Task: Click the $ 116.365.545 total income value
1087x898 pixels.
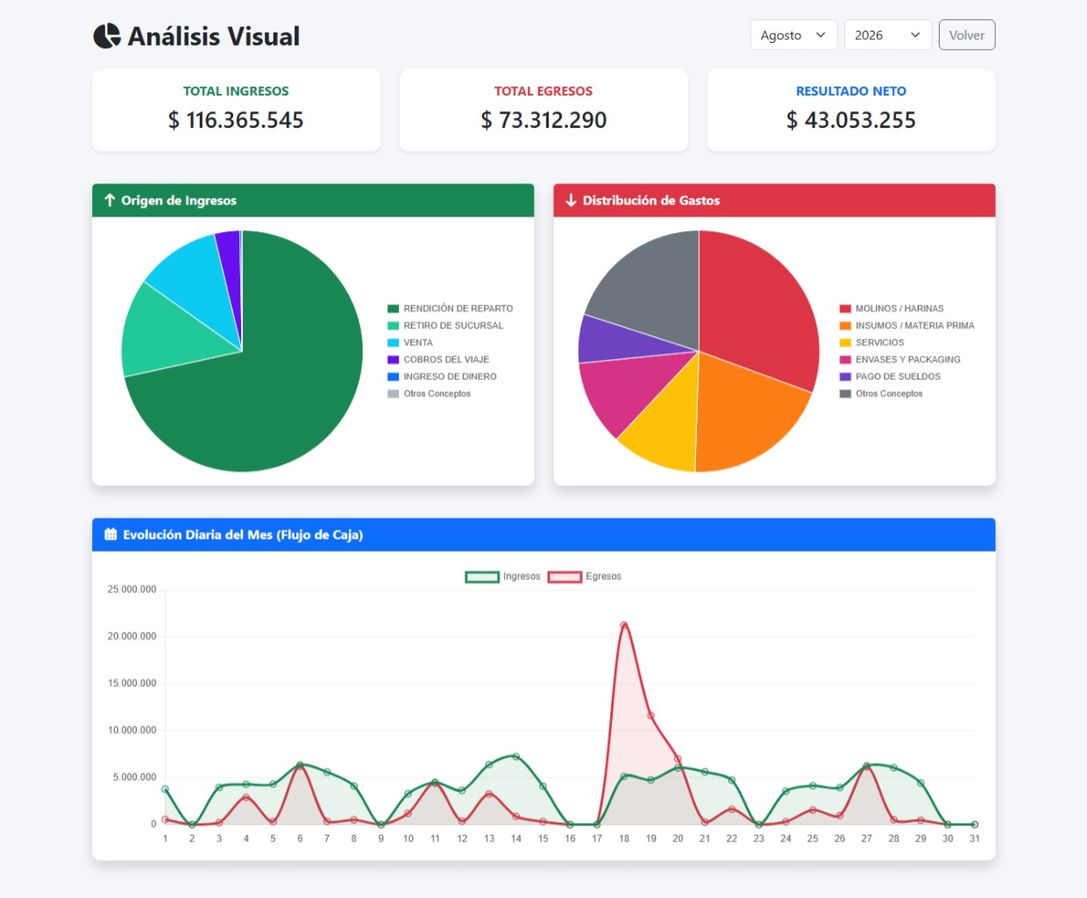Action: coord(236,120)
